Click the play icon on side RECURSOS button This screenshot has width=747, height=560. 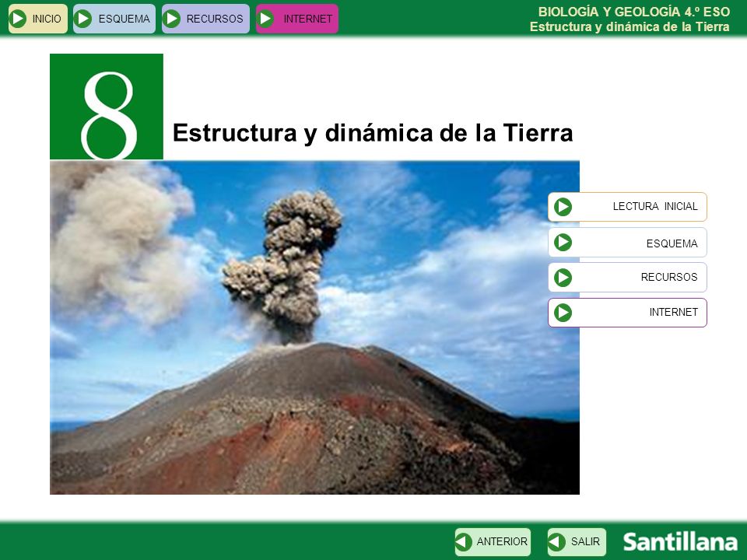(563, 278)
